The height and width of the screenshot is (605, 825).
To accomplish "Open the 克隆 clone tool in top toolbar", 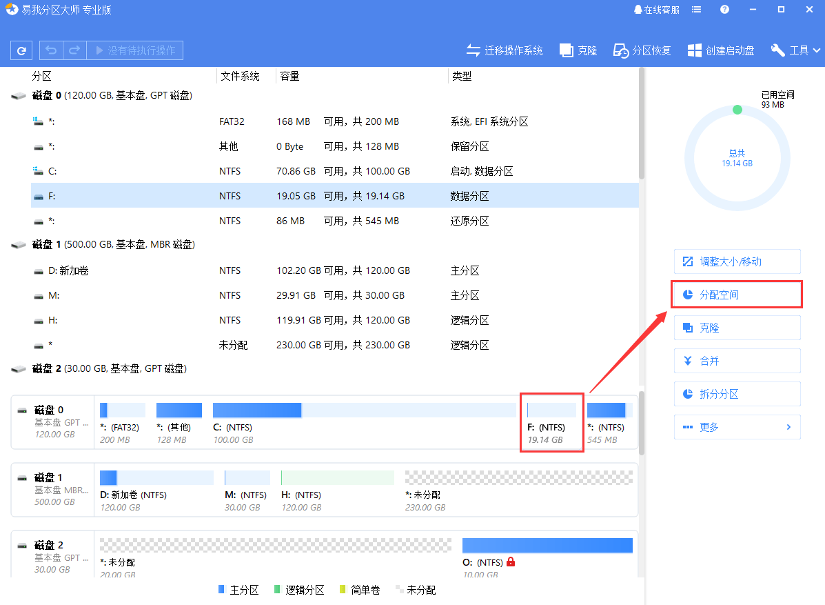I will click(x=578, y=50).
